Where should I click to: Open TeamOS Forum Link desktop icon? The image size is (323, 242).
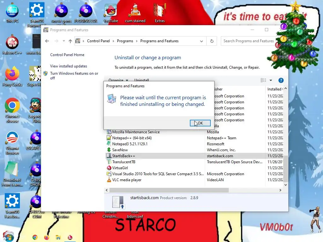coord(37,14)
